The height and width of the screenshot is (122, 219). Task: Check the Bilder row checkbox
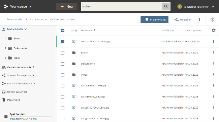tap(63, 53)
